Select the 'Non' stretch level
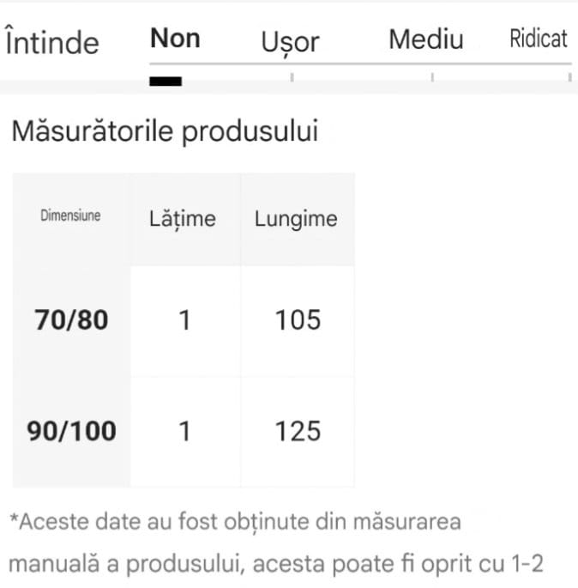Image resolution: width=578 pixels, height=588 pixels. click(x=175, y=39)
